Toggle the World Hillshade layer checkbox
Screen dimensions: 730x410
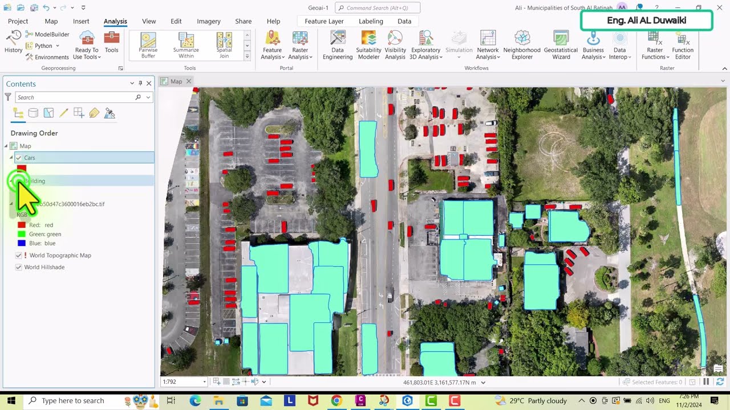(x=19, y=267)
